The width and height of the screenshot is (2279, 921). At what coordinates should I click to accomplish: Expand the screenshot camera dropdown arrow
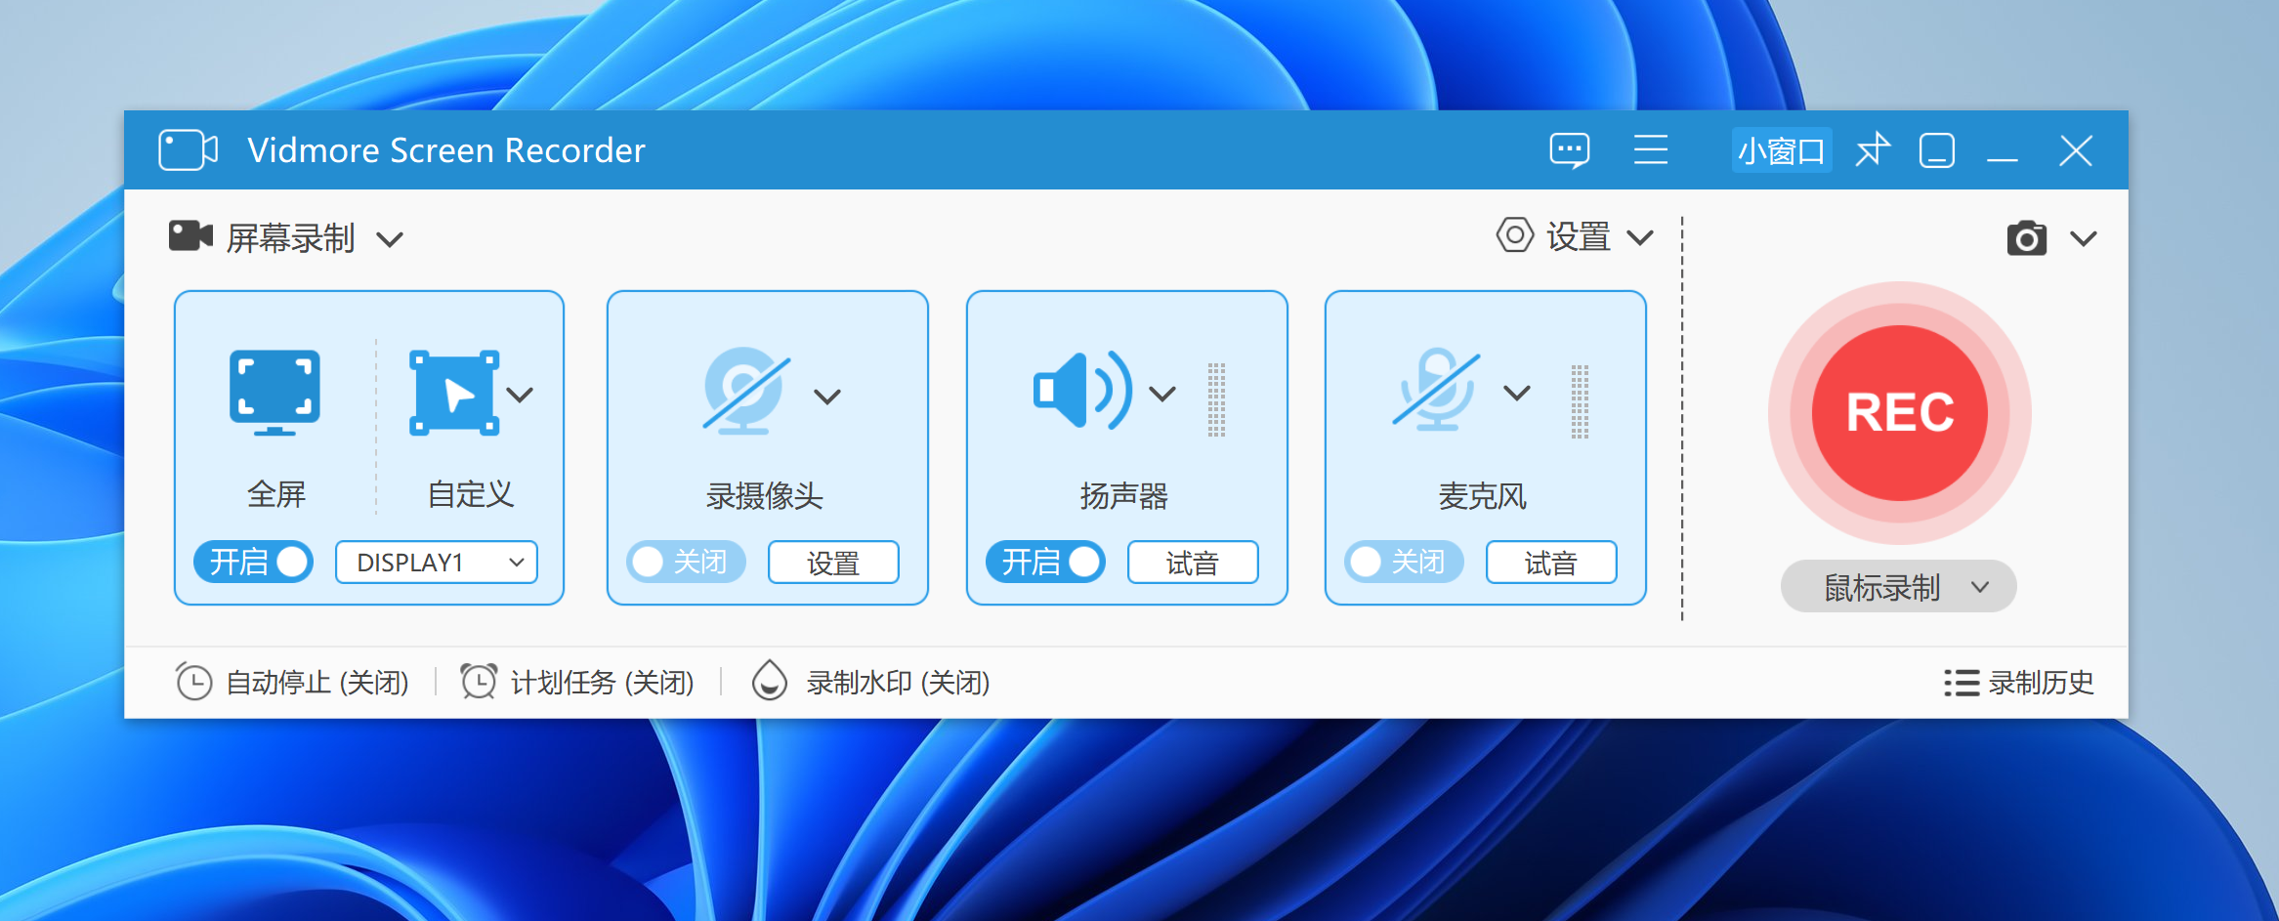2084,238
